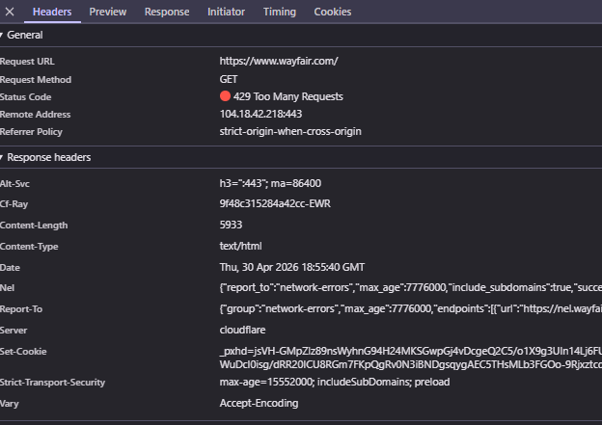Click the Vary header name
Image resolution: width=602 pixels, height=425 pixels.
click(x=10, y=404)
